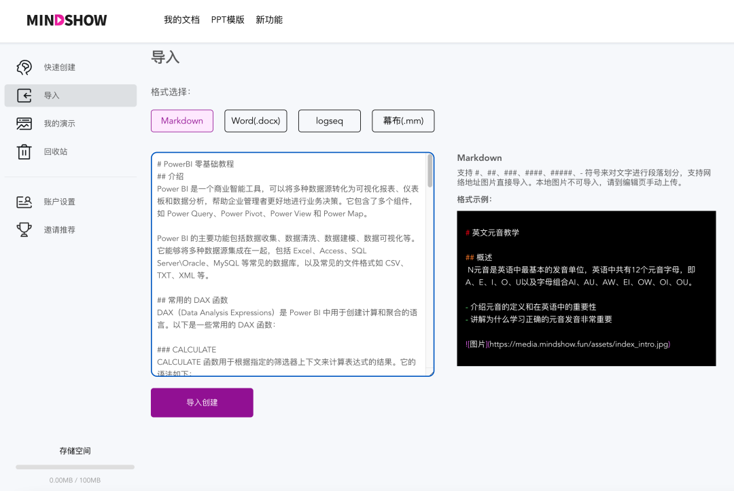Select the Markdown format button
Viewport: 734px width, 491px height.
(181, 120)
